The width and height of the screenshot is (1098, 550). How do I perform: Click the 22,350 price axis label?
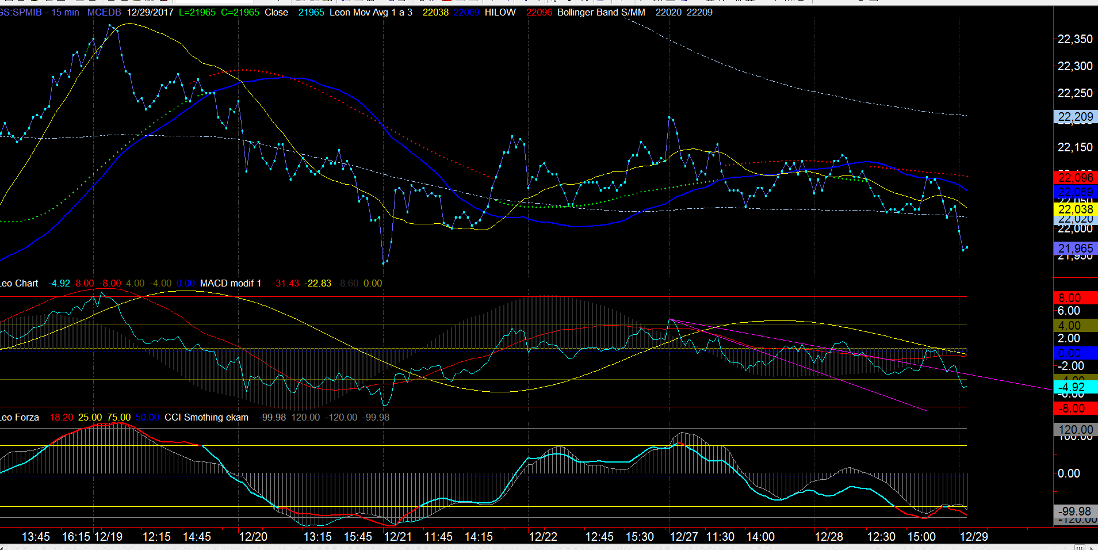pos(1075,39)
